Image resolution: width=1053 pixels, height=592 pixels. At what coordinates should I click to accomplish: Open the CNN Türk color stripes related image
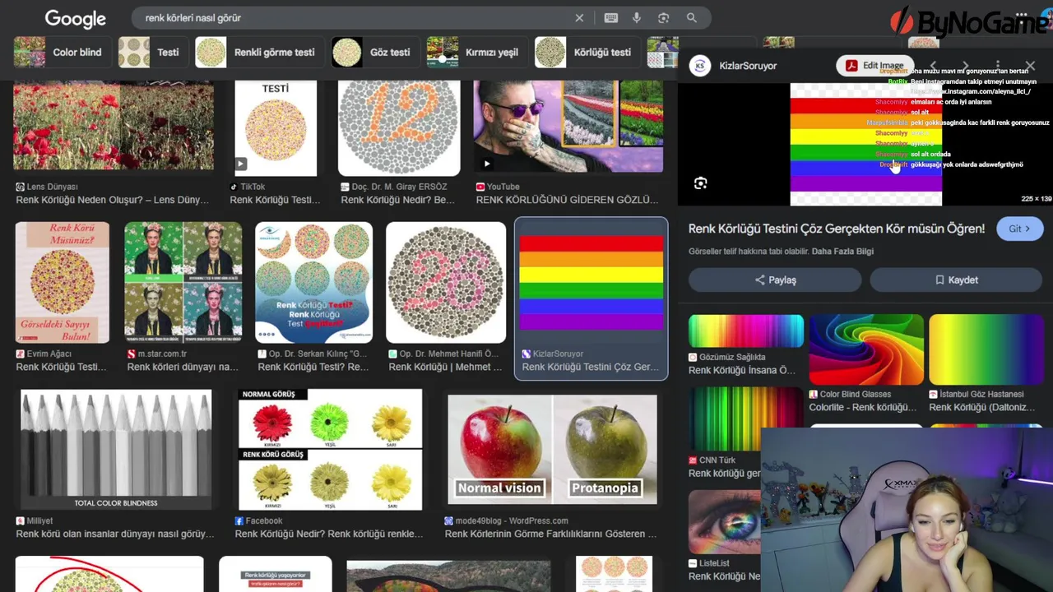[745, 419]
